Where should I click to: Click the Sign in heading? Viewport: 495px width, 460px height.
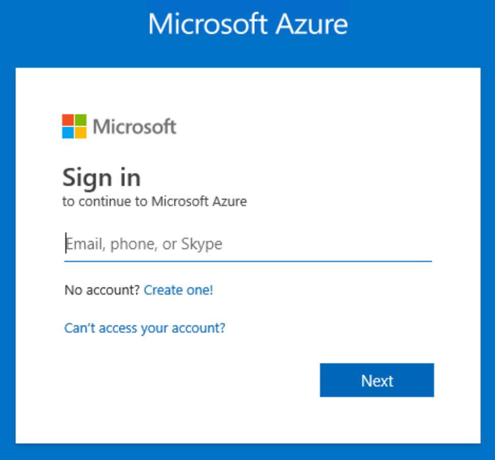pos(101,178)
